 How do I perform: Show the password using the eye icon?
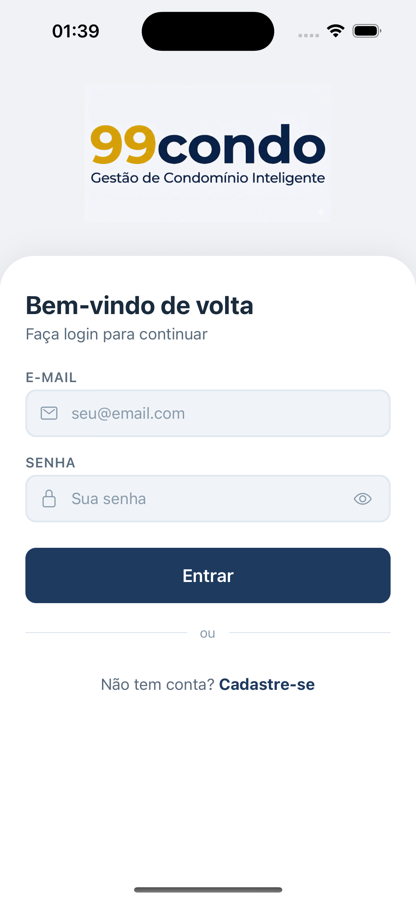[x=362, y=499]
